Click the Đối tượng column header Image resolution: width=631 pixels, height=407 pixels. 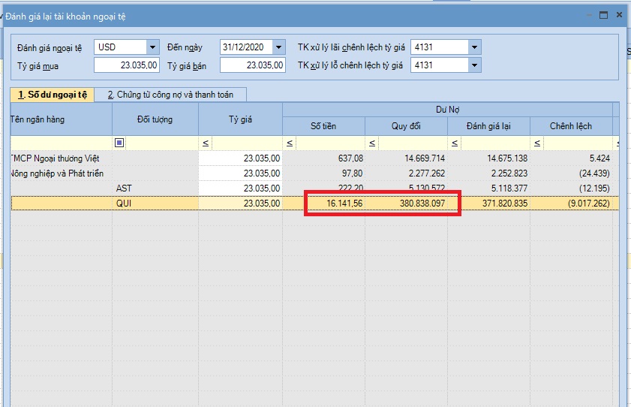[155, 119]
